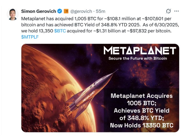This screenshot has height=136, width=185.
Task: Click the orange Metaplanet affiliate badge
Action: (66, 11)
